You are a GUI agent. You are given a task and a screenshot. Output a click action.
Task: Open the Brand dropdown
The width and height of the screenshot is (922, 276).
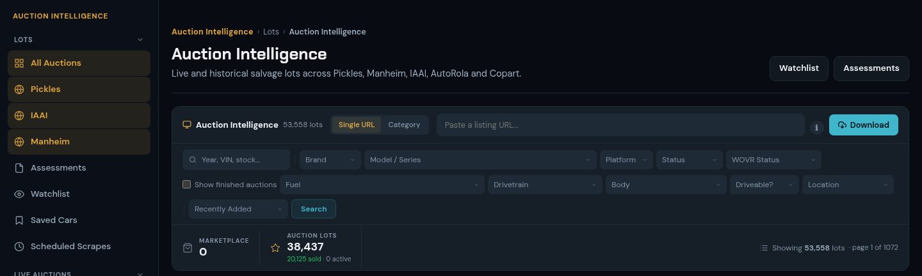(330, 160)
